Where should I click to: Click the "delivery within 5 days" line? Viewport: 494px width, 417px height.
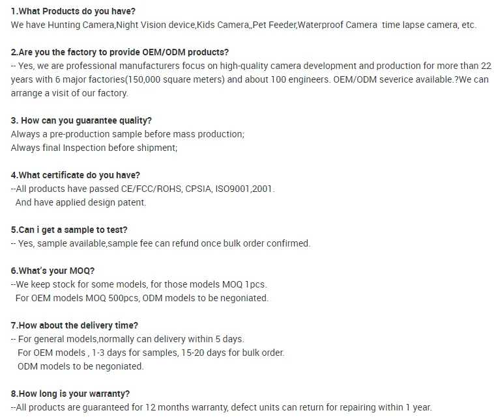128,339
